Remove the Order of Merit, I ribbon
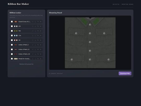141x106 pixels. coord(41,45)
